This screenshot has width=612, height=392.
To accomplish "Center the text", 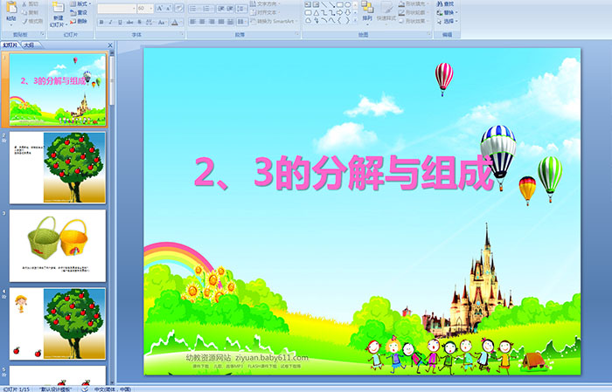I will click(x=202, y=22).
